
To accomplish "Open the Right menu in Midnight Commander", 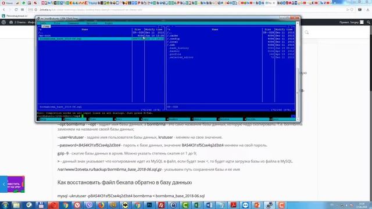I will coord(109,23).
